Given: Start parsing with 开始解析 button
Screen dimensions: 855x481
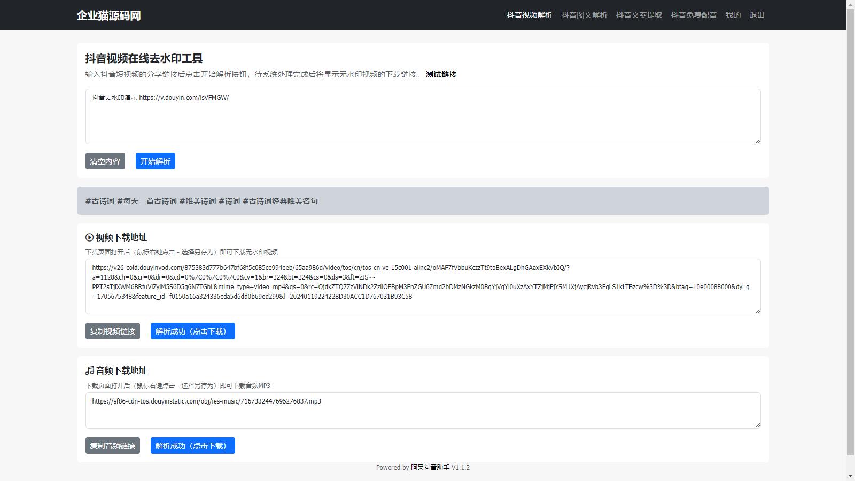Looking at the screenshot, I should [x=155, y=161].
